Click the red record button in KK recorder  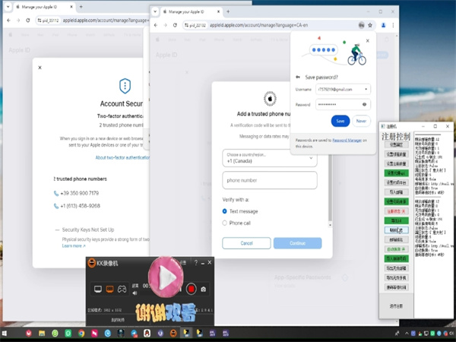(x=192, y=289)
